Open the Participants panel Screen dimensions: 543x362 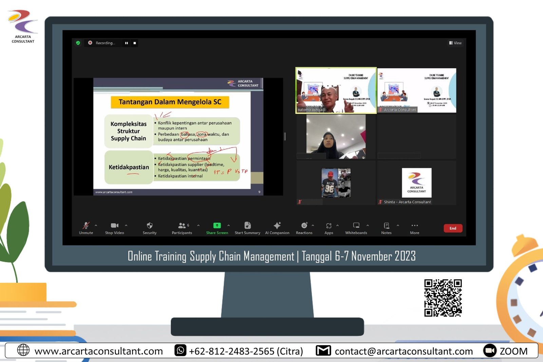(x=182, y=228)
